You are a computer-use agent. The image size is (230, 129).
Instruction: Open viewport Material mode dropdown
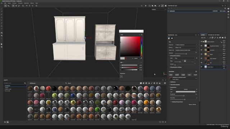pos(159,10)
